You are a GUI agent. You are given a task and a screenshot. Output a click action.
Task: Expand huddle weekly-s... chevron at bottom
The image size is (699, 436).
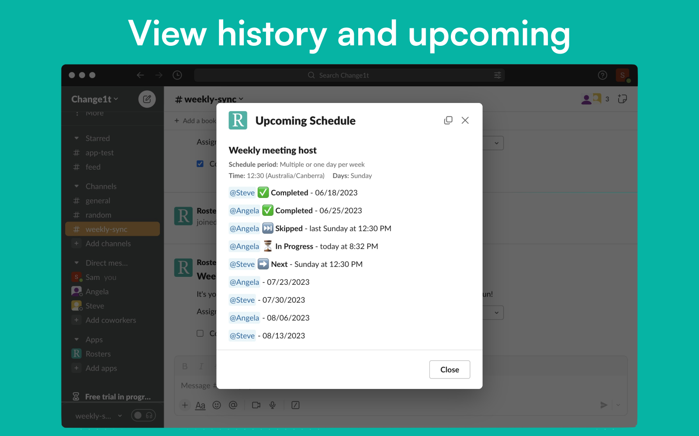point(120,416)
